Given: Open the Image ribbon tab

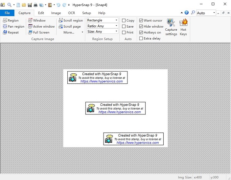Looking at the screenshot, I should click(56, 13).
